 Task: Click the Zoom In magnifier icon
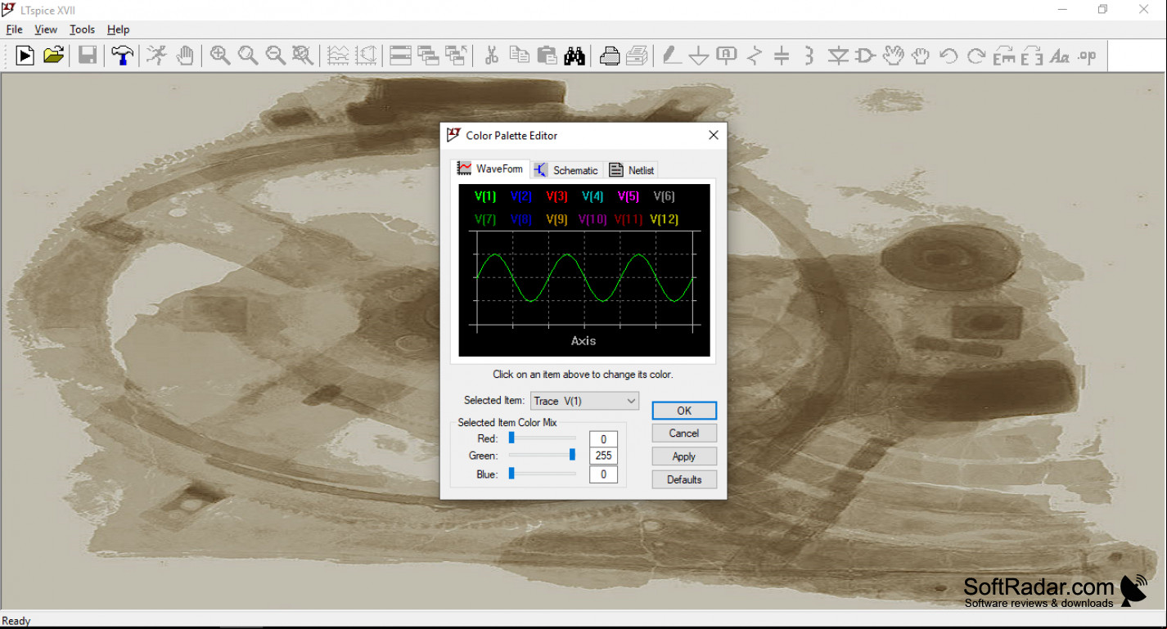coord(219,56)
